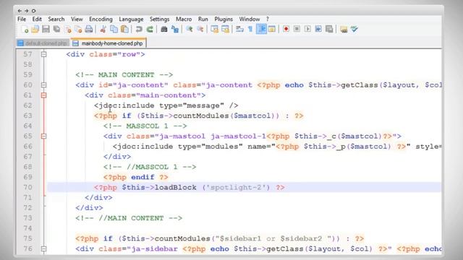Viewport: 463px width, 260px height.
Task: Click the back arrow above the menu bar
Action: click(20, 11)
